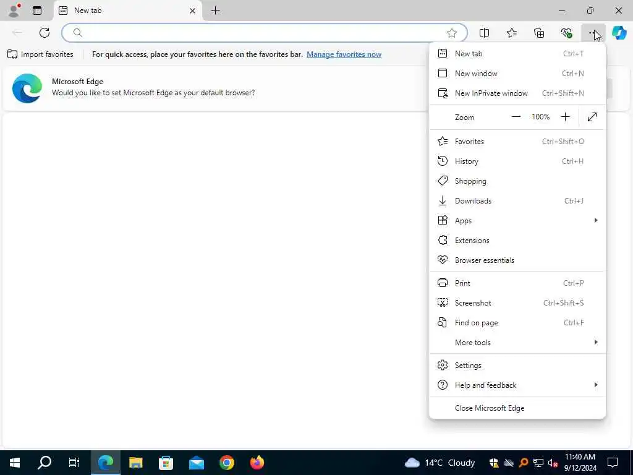Open split screen icon in toolbar

(x=484, y=33)
